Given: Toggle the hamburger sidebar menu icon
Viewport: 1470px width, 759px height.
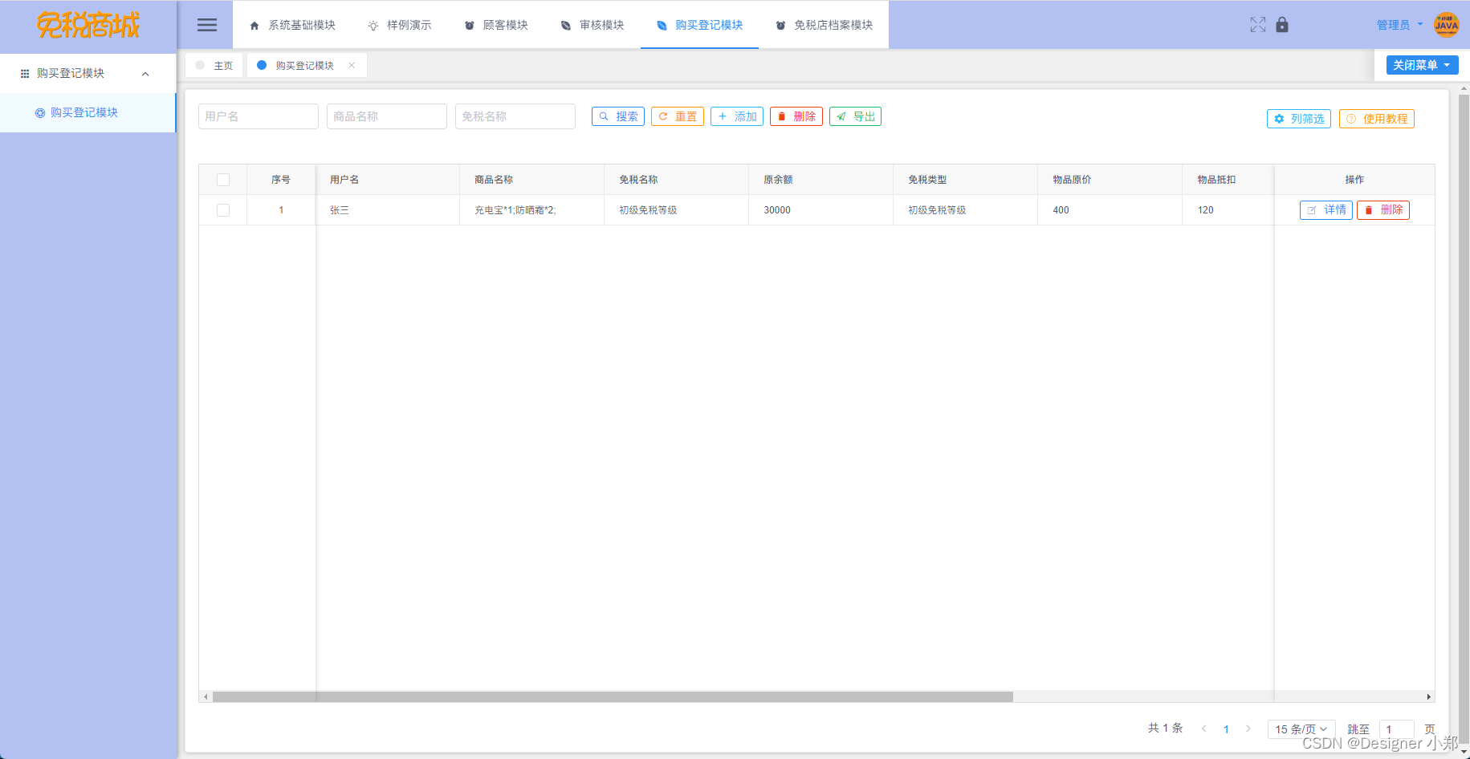Looking at the screenshot, I should point(207,25).
